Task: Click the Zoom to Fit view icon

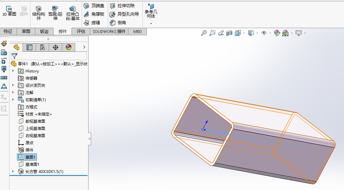Action: coord(204,33)
